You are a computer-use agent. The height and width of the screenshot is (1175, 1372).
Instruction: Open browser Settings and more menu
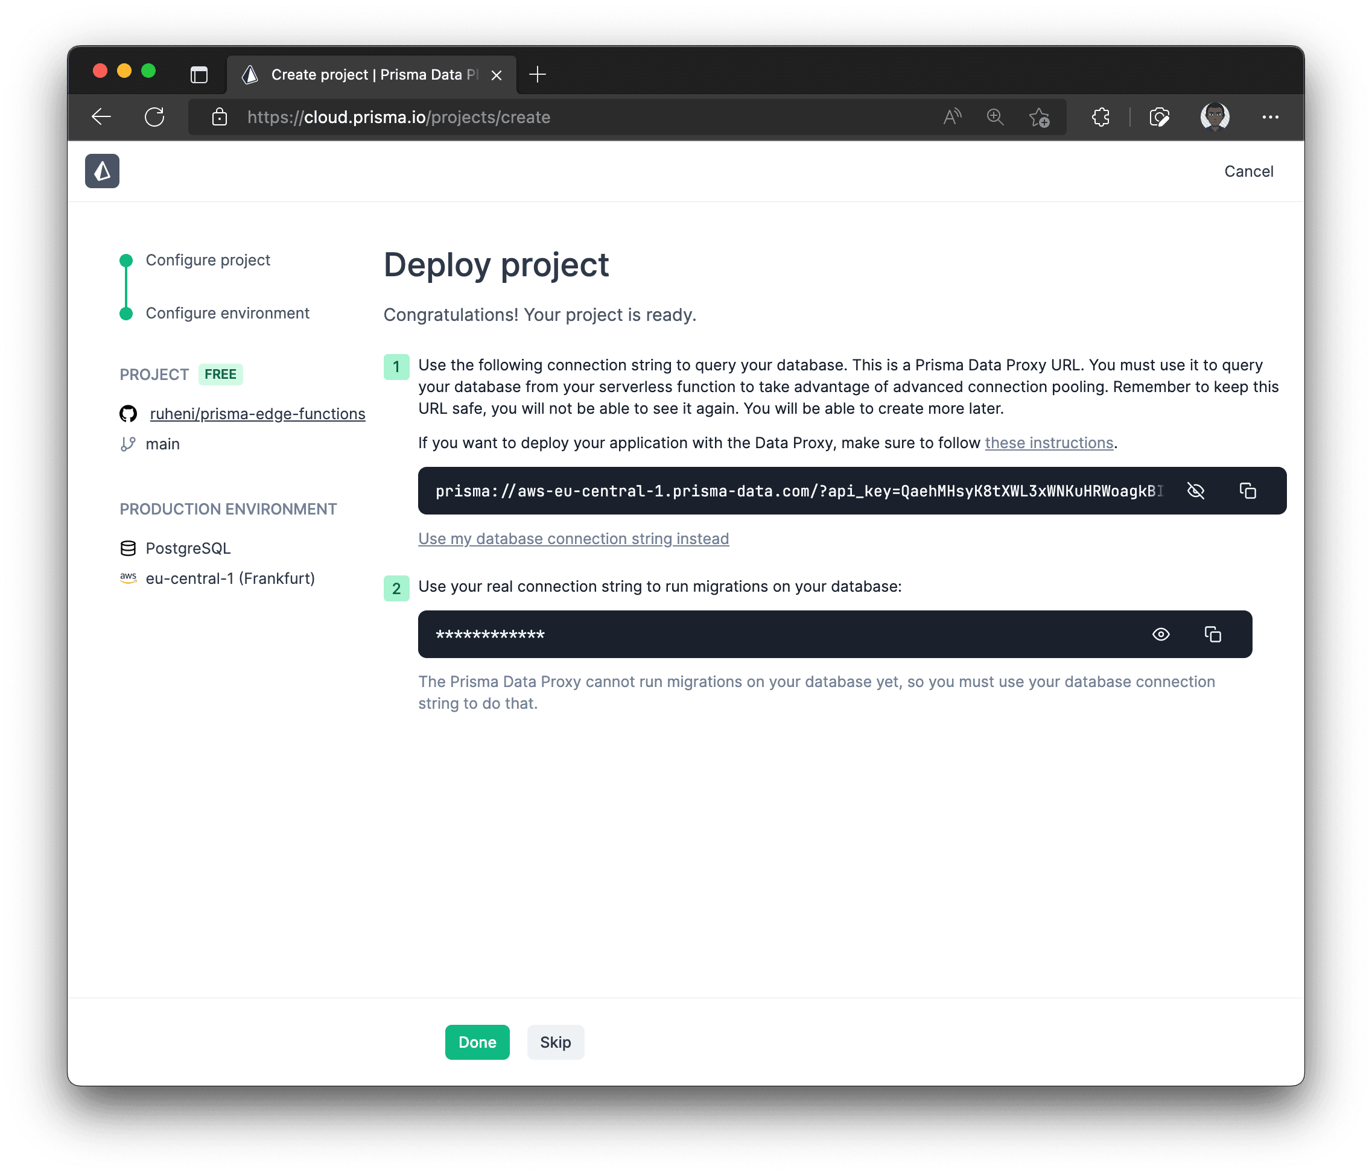(1270, 117)
